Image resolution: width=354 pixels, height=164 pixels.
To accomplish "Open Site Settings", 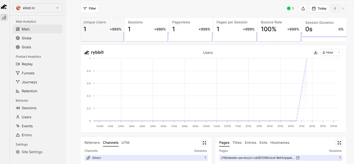I will tap(37, 152).
